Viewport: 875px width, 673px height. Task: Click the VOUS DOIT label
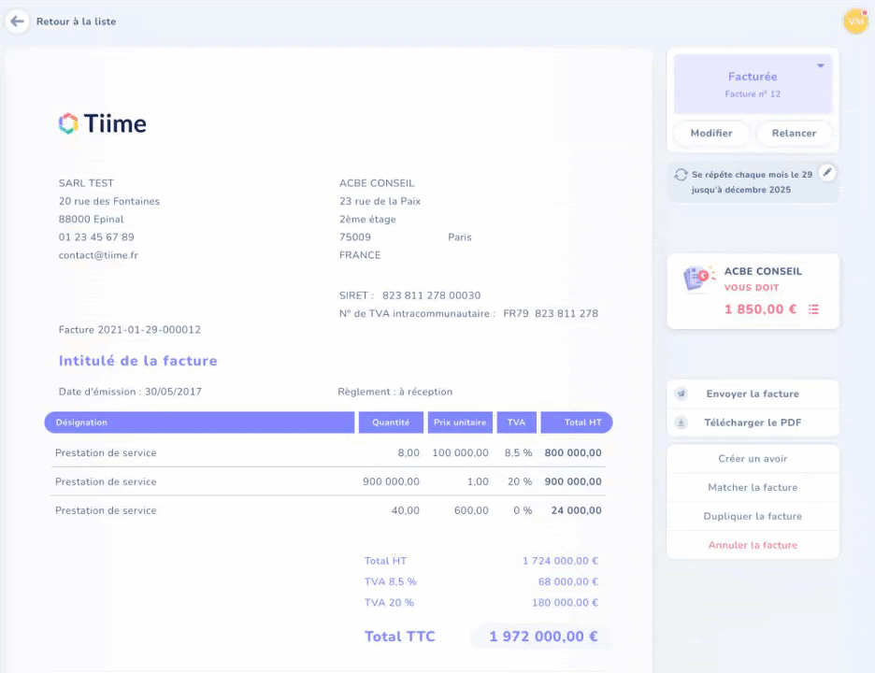tap(751, 288)
